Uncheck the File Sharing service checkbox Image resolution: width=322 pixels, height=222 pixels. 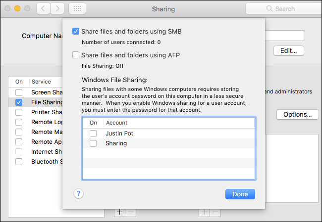(19, 102)
